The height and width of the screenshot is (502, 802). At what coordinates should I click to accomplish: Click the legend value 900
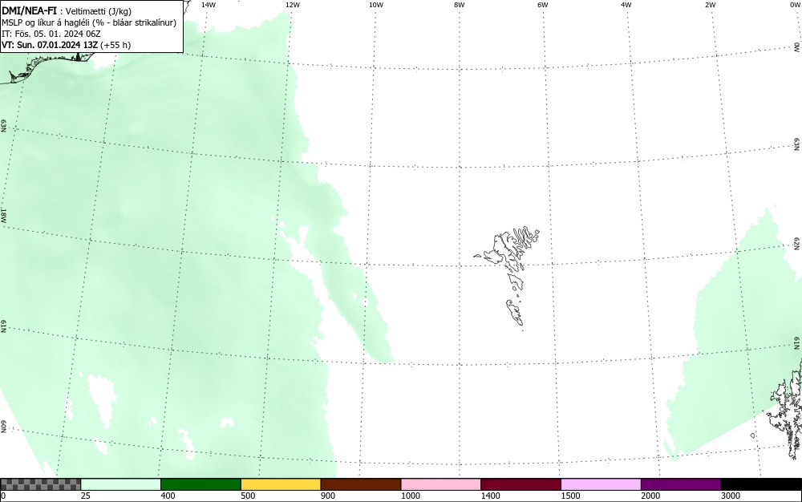[x=328, y=496]
